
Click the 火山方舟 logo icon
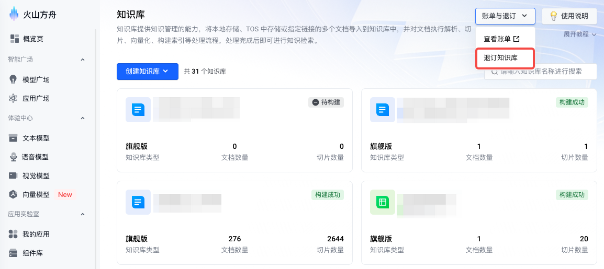14,14
